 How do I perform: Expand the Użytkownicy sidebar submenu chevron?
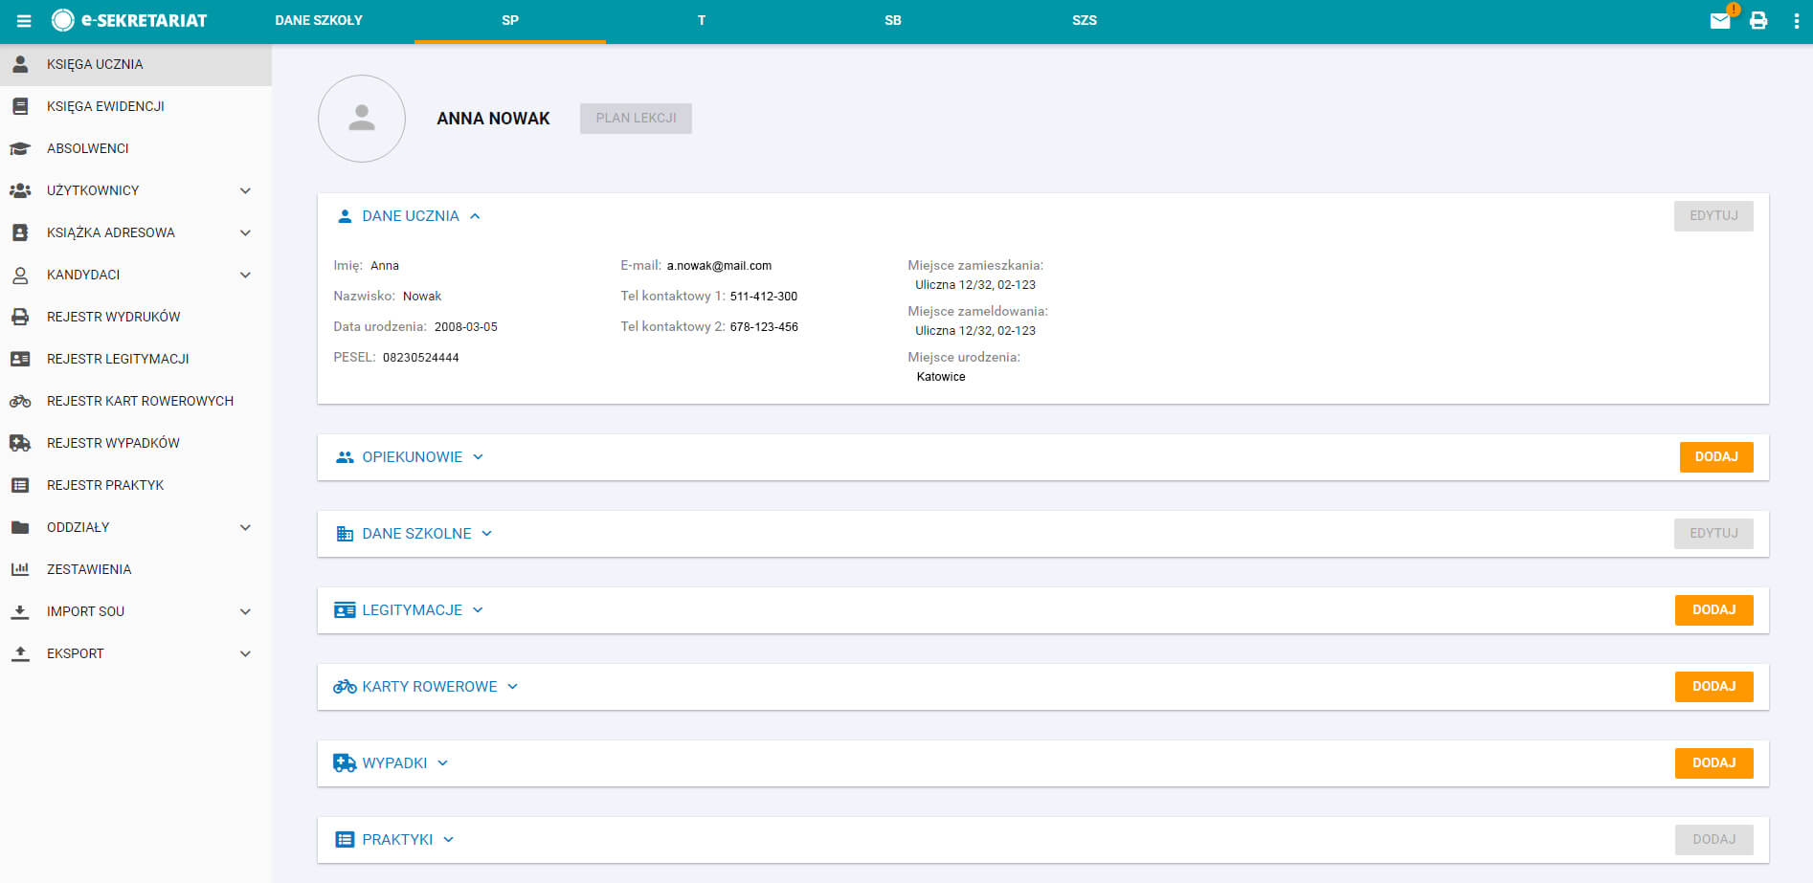[245, 190]
